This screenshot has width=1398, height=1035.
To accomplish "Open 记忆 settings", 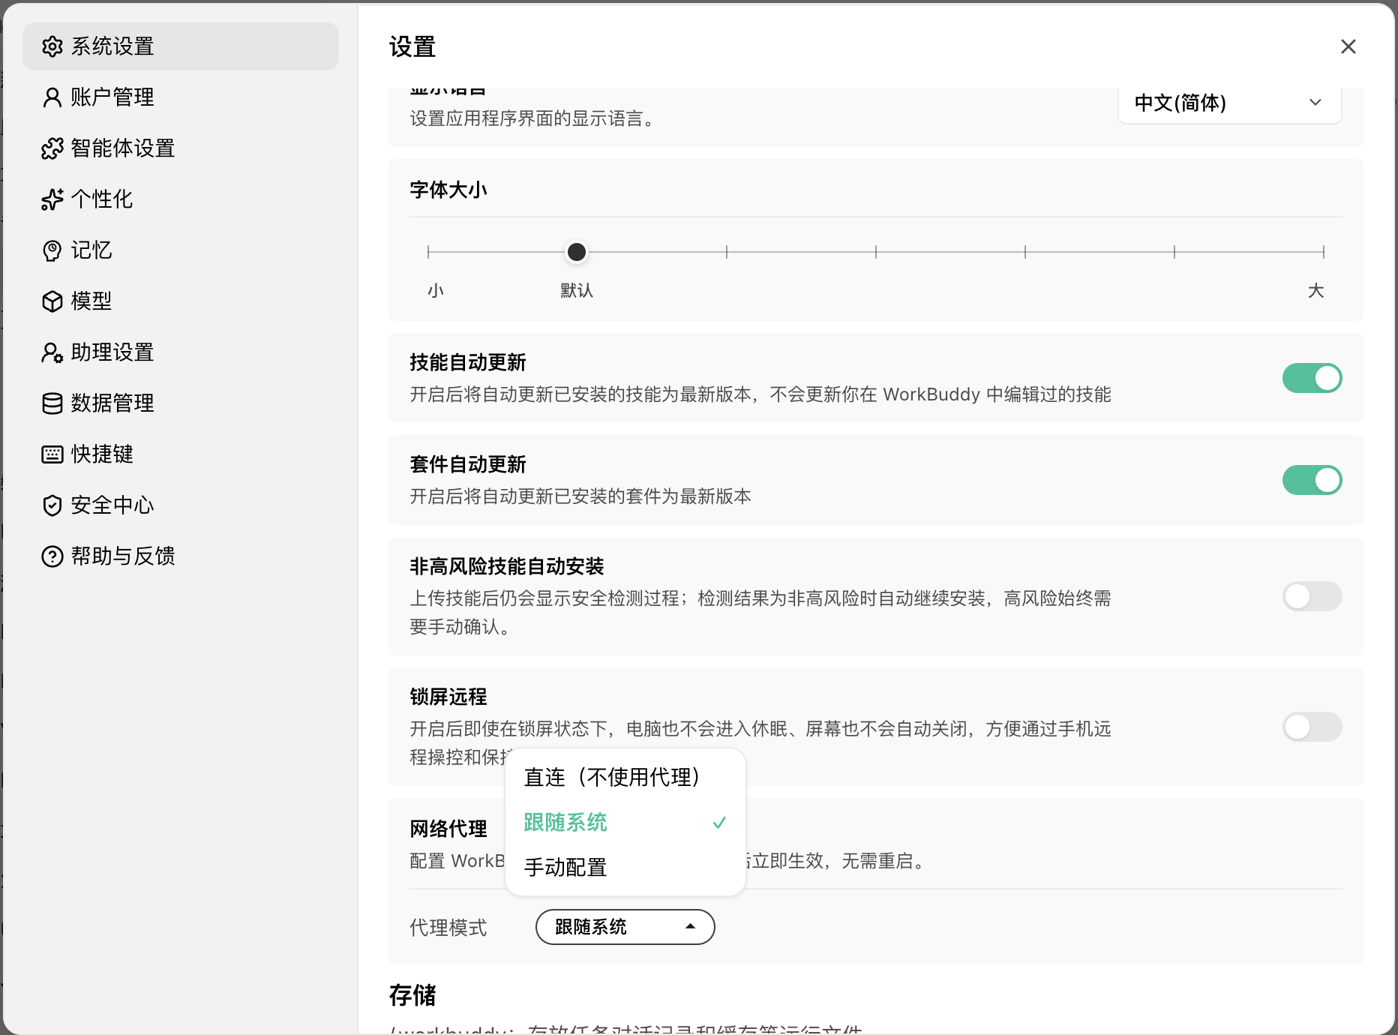I will [x=181, y=250].
